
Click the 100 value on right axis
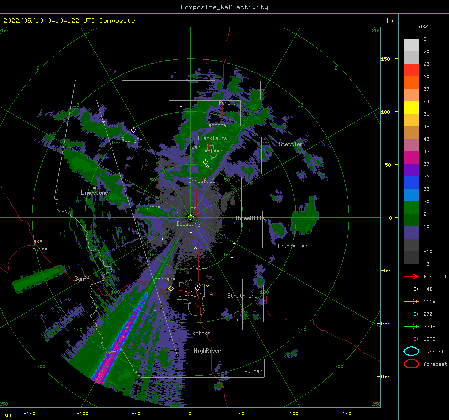click(385, 112)
